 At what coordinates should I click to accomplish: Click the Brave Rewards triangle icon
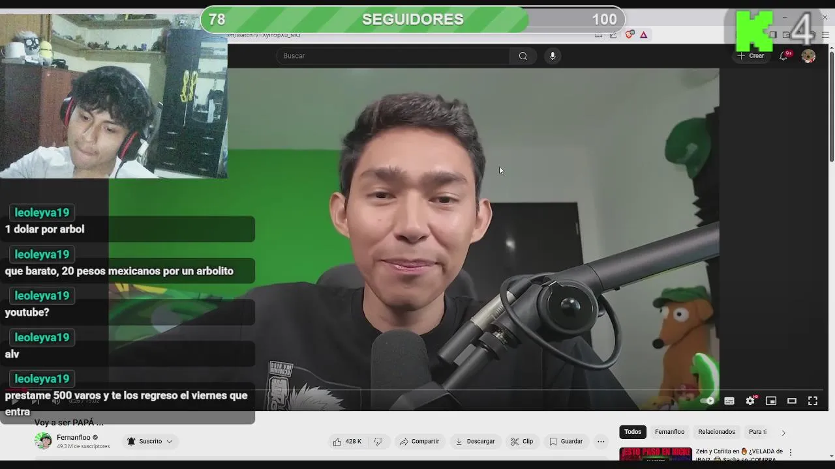click(x=644, y=35)
